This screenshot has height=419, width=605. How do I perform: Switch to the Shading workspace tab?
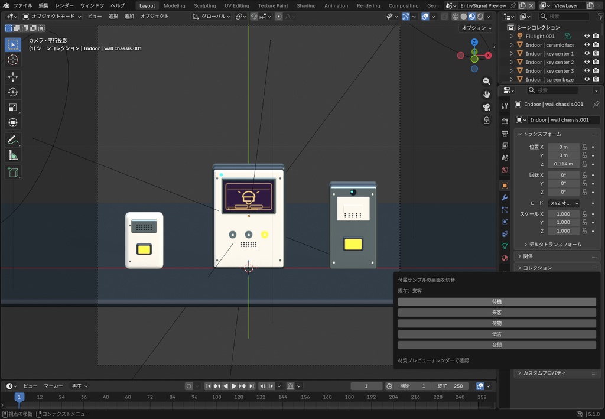coord(306,5)
